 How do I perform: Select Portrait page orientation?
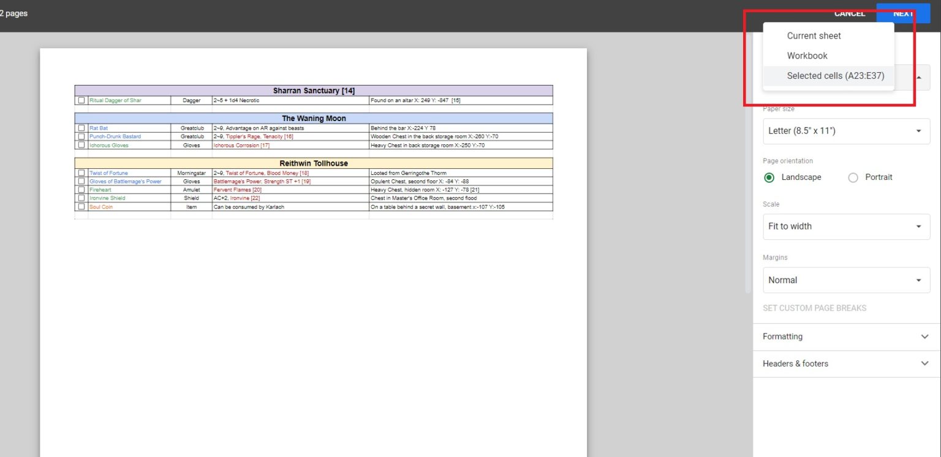pos(853,177)
